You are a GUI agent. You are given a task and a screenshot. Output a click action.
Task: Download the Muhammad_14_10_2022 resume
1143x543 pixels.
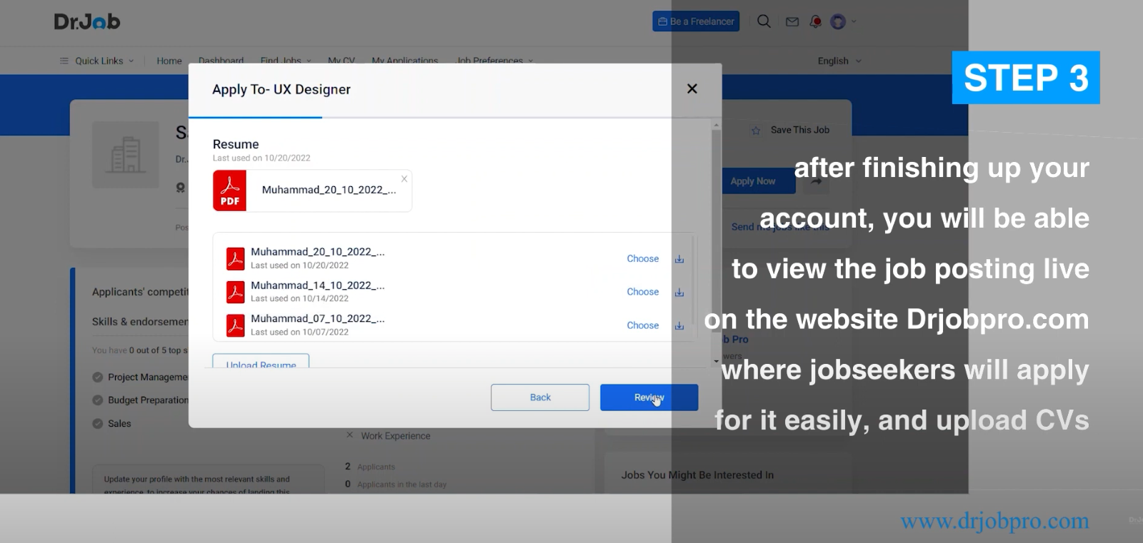(x=679, y=292)
